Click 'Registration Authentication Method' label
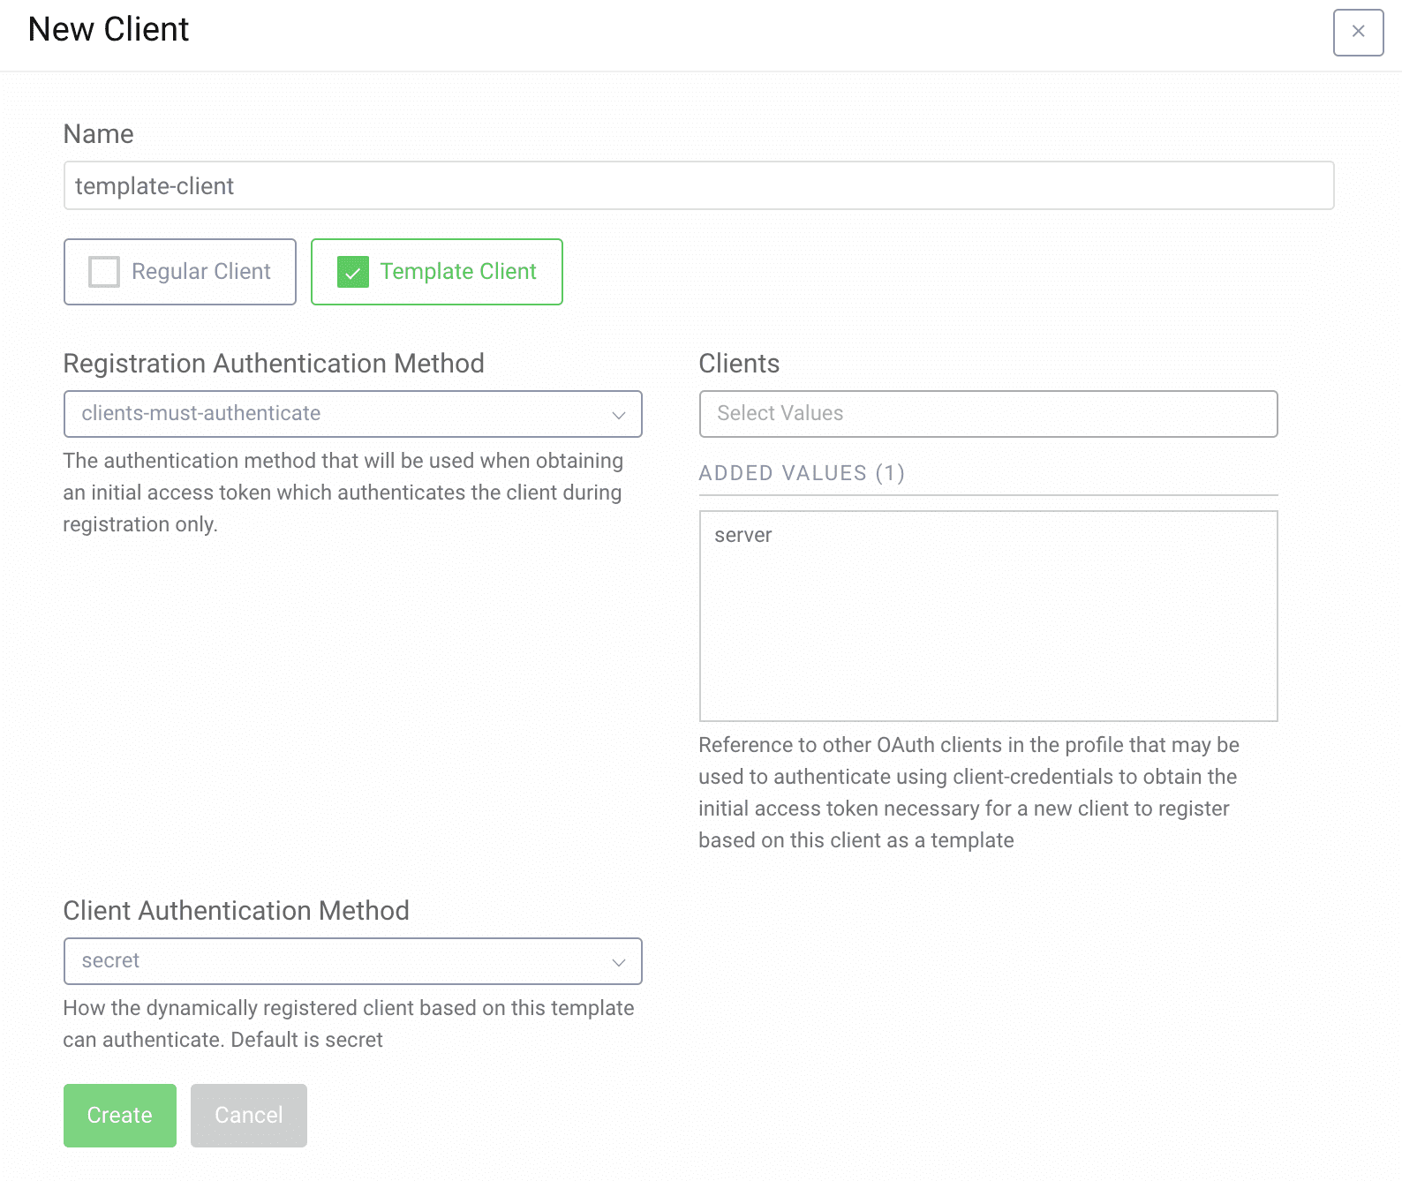This screenshot has height=1181, width=1402. [x=274, y=364]
